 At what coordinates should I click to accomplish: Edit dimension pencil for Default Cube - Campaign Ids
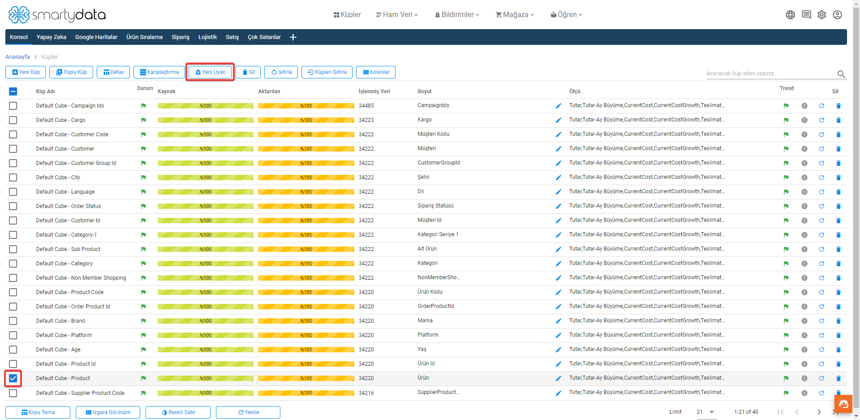559,106
